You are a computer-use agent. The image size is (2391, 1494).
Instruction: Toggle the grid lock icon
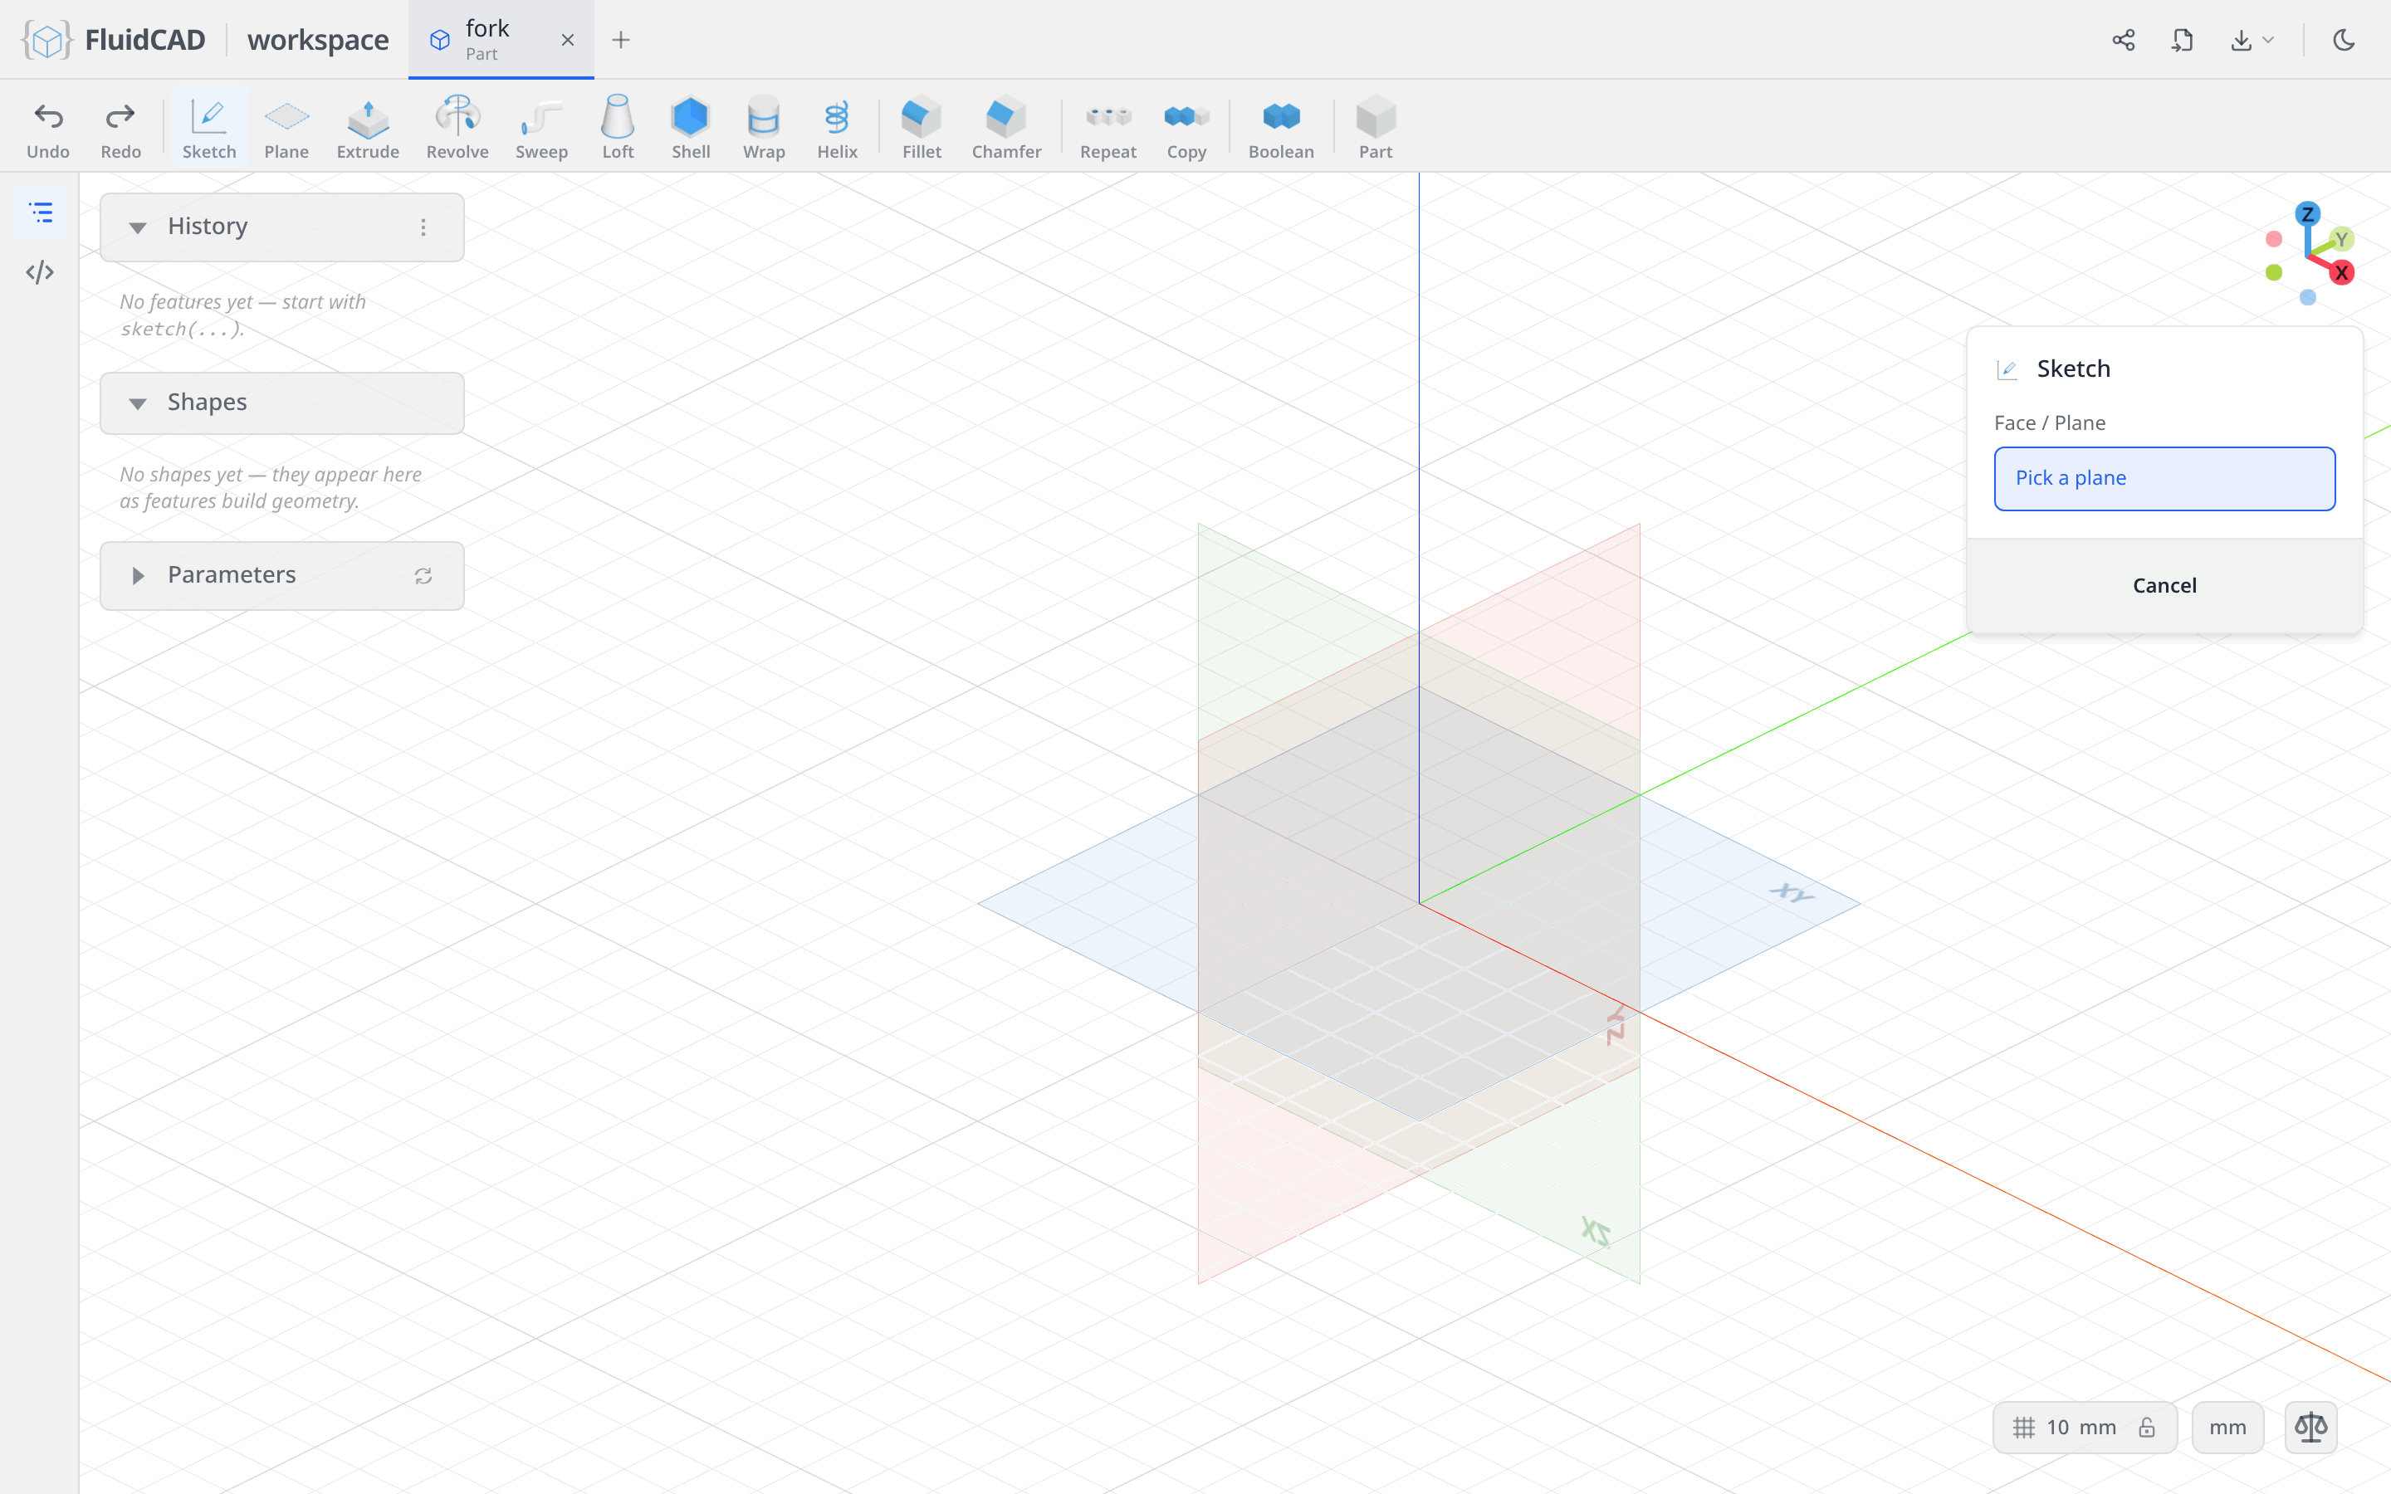(2147, 1427)
